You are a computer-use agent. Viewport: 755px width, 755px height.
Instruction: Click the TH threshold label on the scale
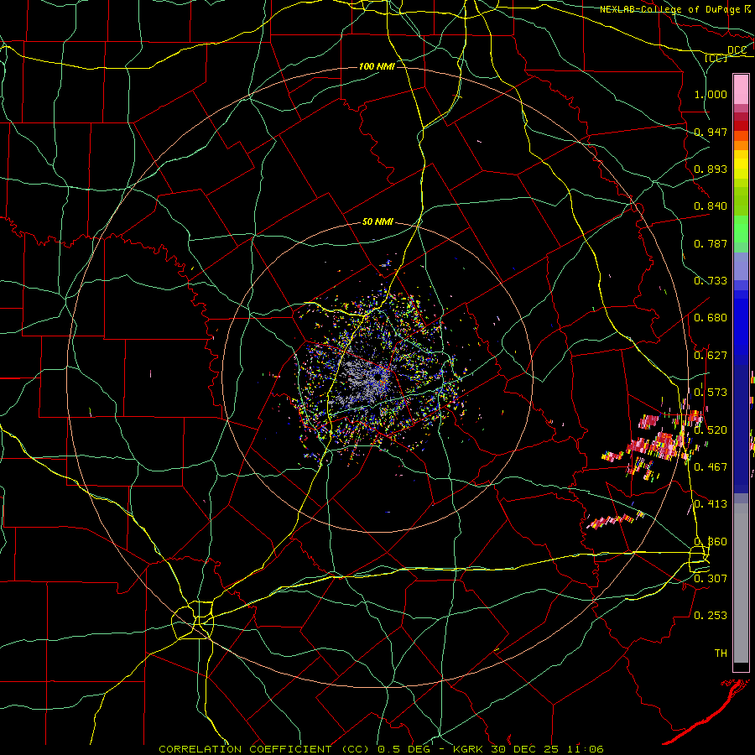point(721,653)
